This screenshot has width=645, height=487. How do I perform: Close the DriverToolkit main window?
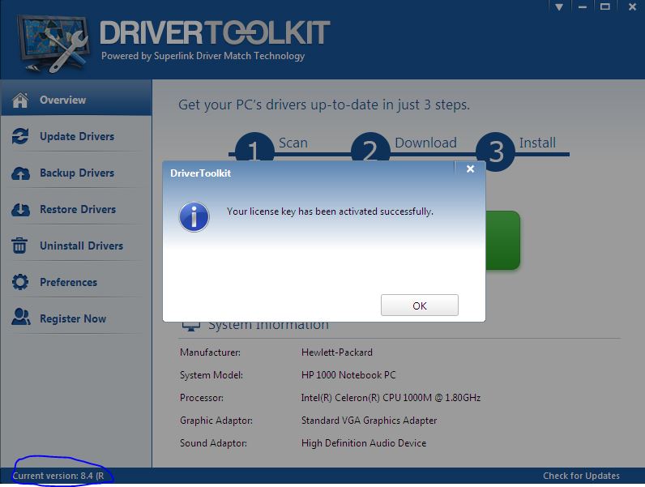click(632, 7)
